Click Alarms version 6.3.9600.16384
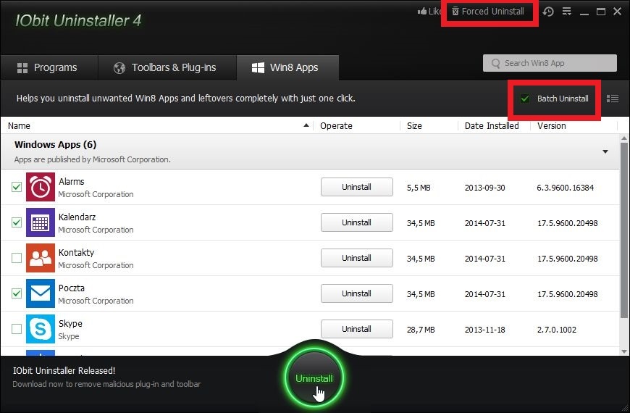This screenshot has width=630, height=413. 566,188
